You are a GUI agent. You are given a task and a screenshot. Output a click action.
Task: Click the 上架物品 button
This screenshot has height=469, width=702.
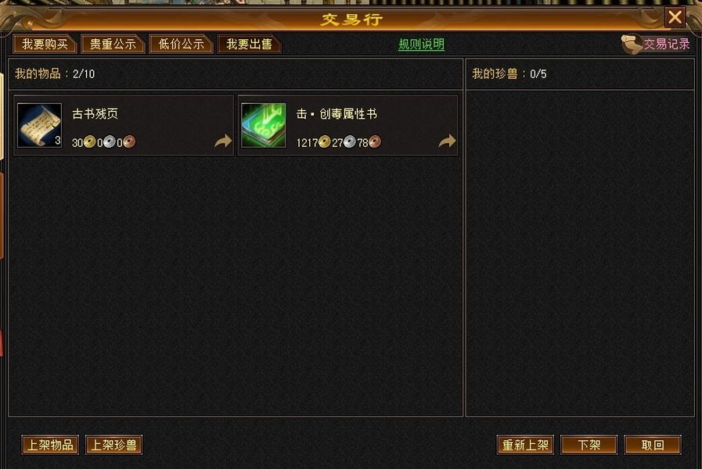point(50,445)
